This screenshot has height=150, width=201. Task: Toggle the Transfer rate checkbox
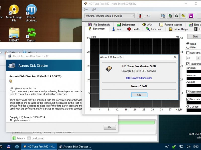point(188,64)
